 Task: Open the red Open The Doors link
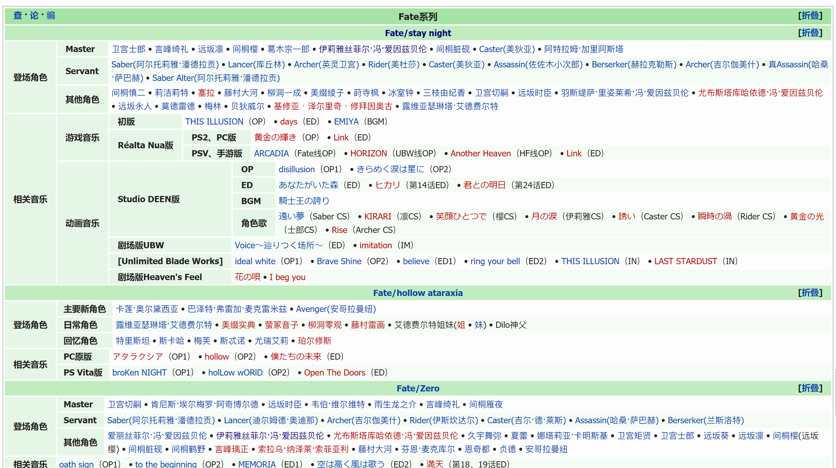[335, 373]
